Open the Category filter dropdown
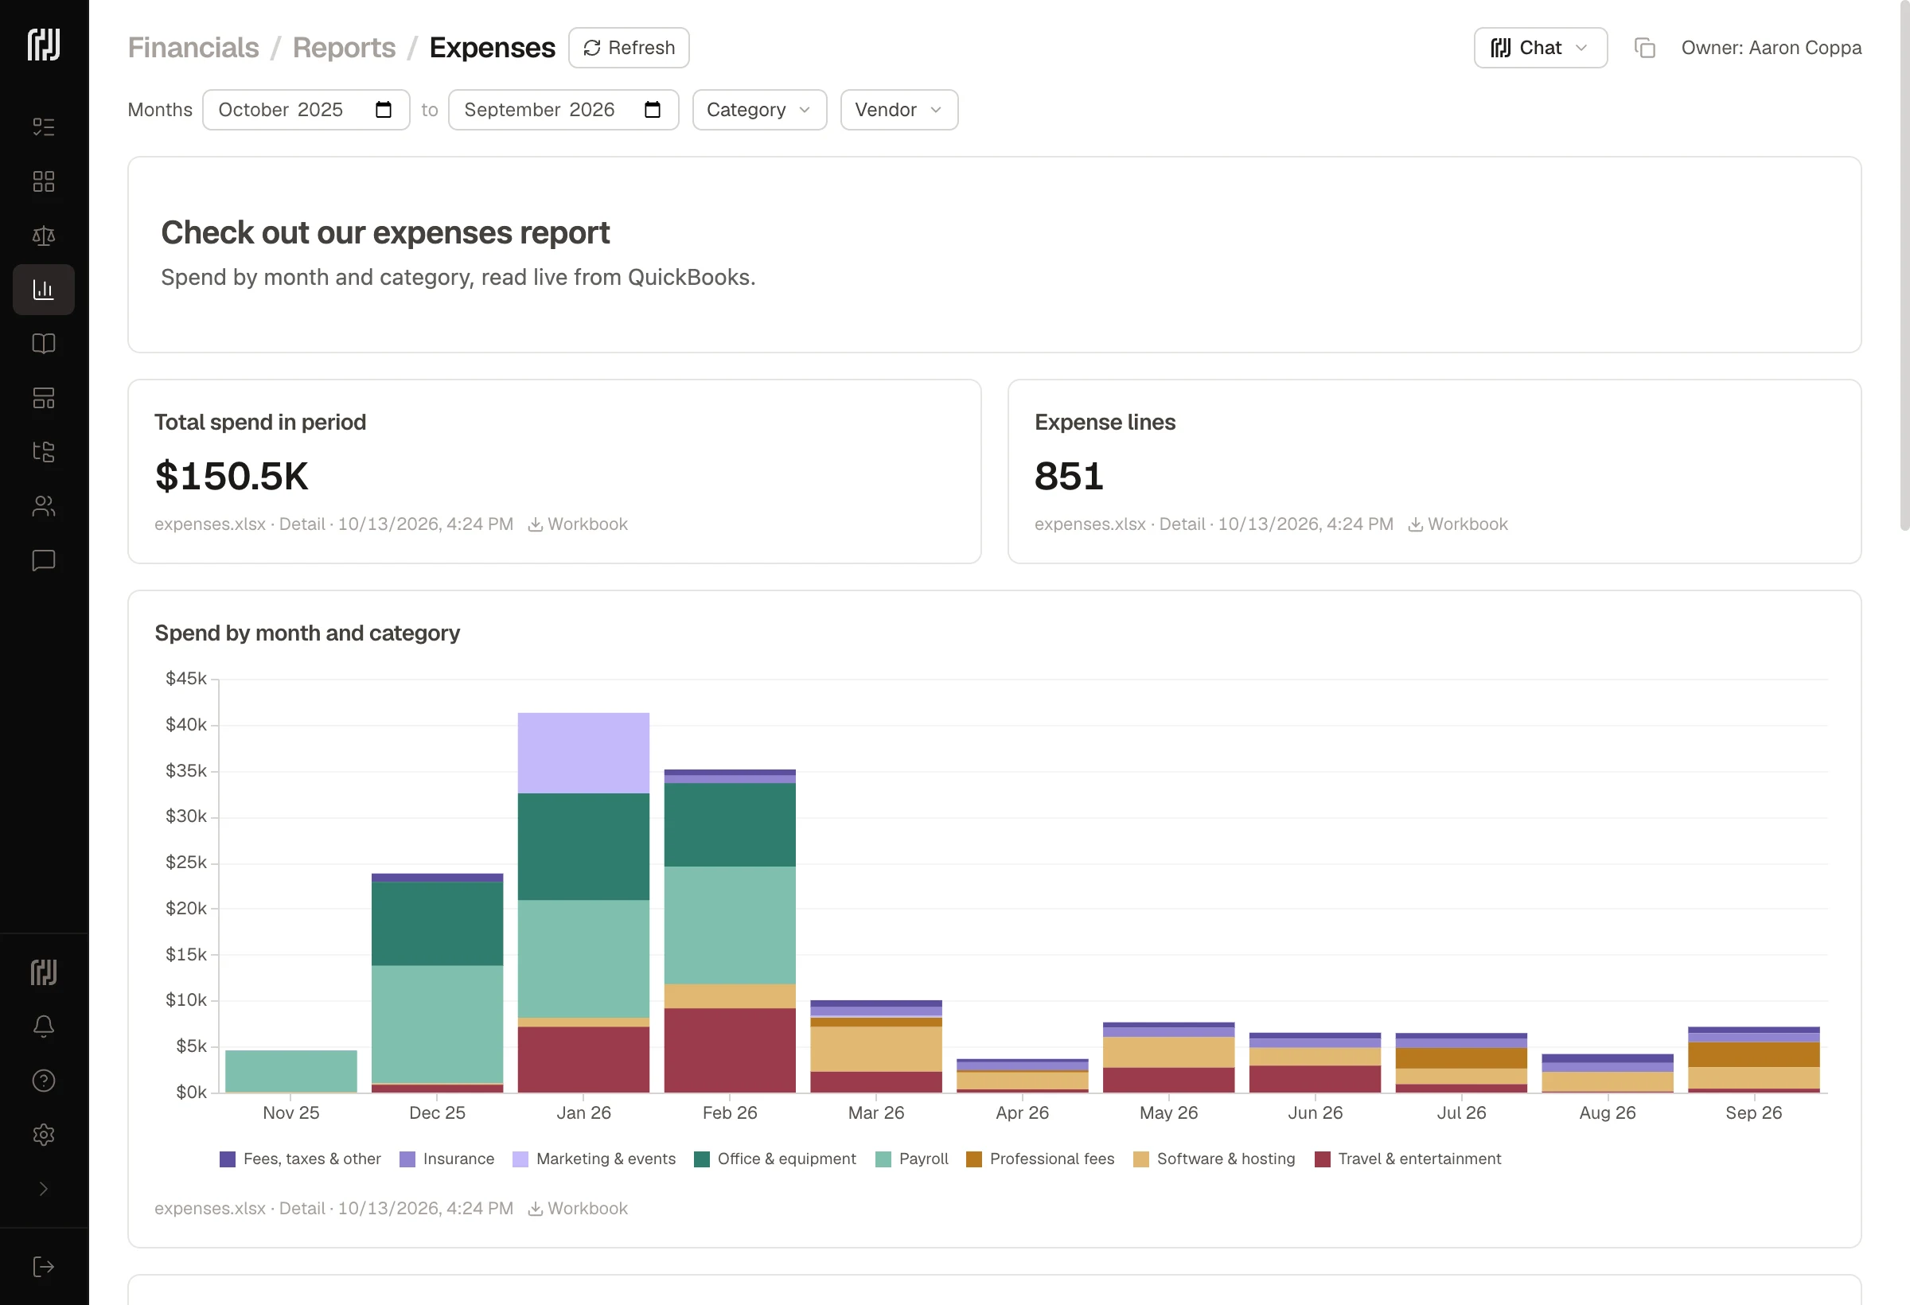Screen dimensions: 1910x1305 coord(759,109)
